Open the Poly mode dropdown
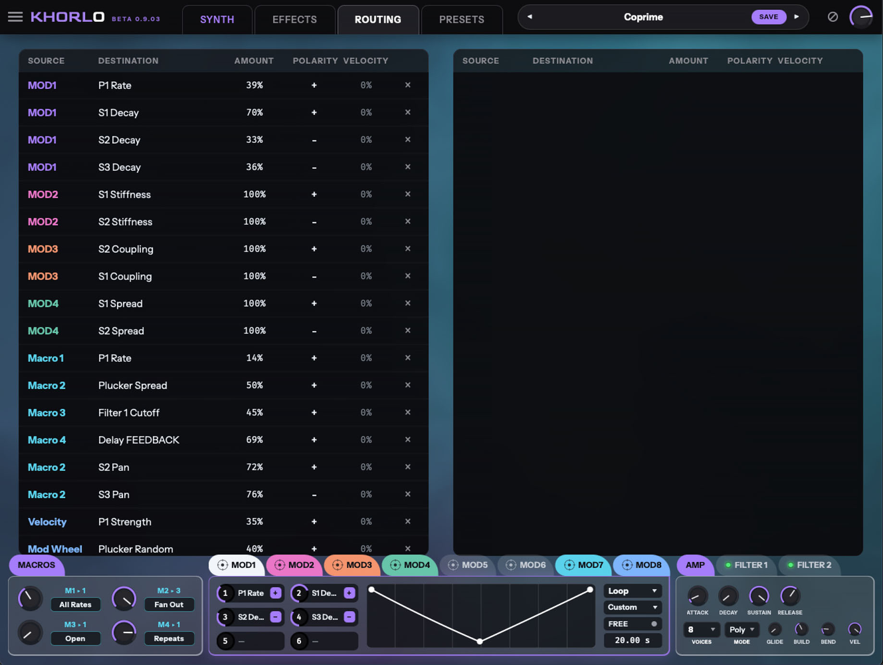The height and width of the screenshot is (665, 883). (x=741, y=629)
